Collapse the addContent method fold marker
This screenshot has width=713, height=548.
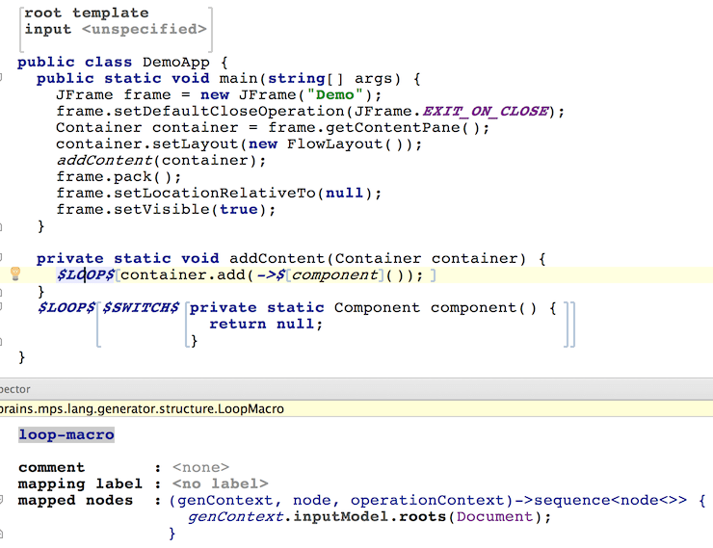[1, 258]
